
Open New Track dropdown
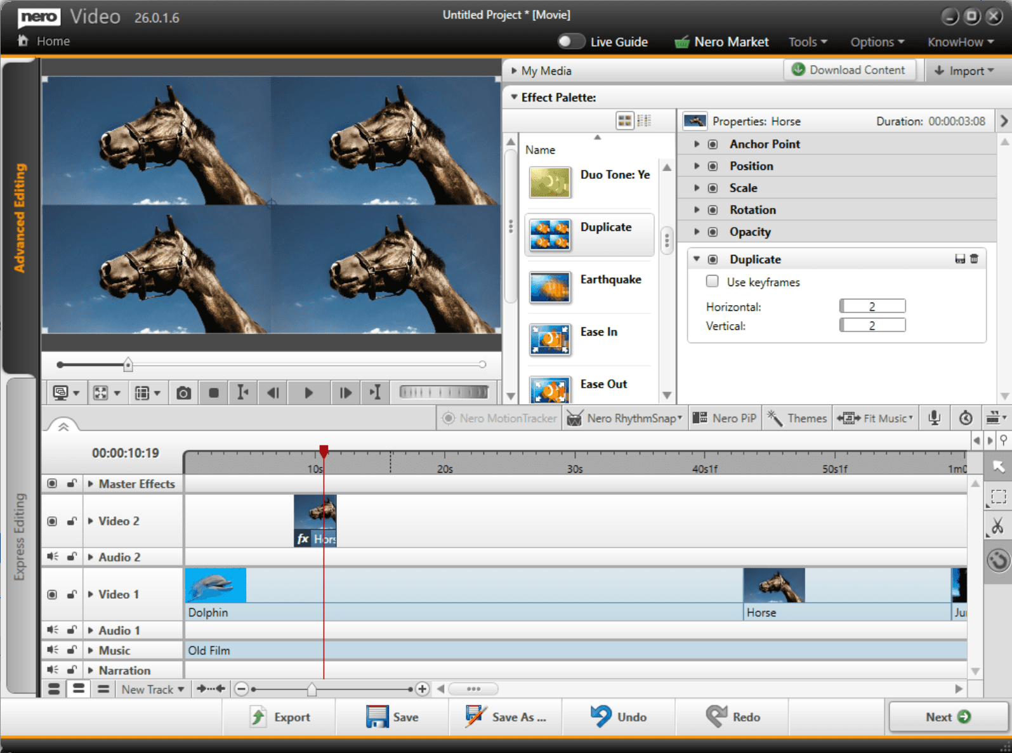click(153, 690)
